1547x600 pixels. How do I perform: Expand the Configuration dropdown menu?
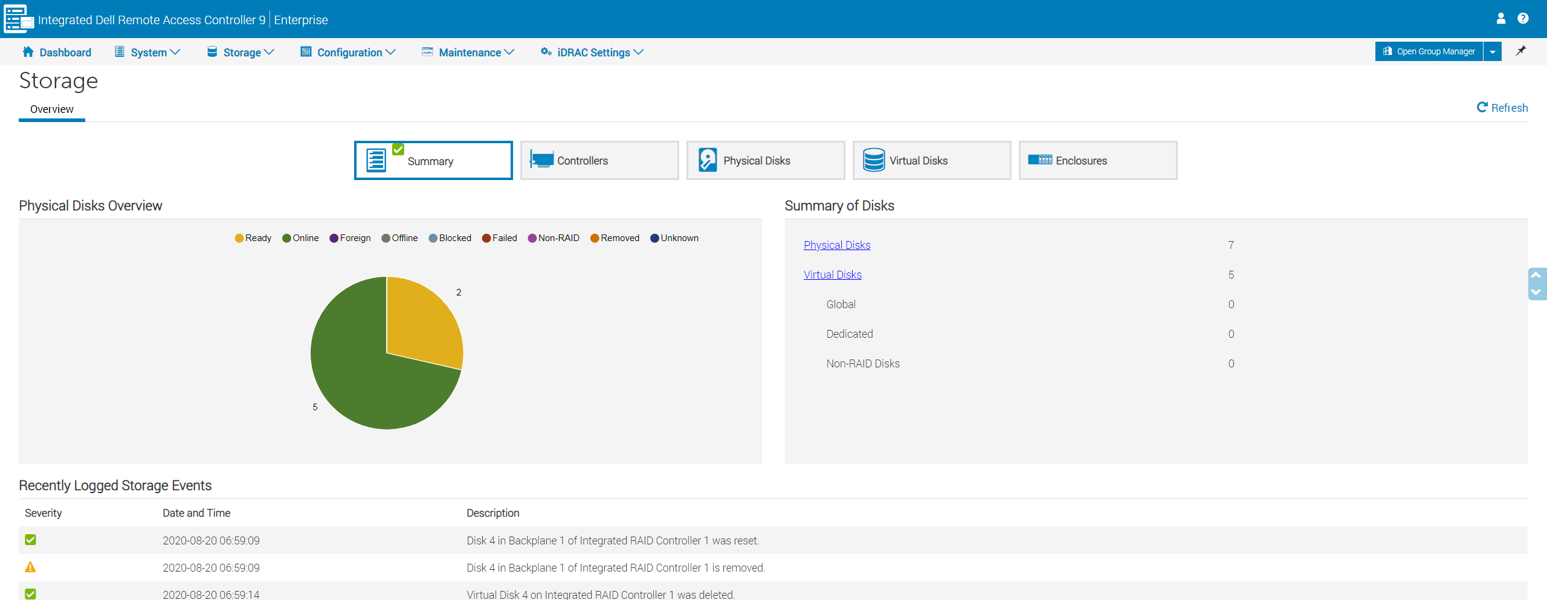pyautogui.click(x=390, y=53)
